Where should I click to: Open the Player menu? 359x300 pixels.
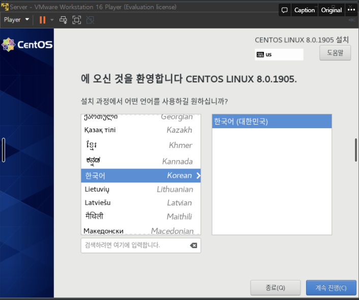16,20
